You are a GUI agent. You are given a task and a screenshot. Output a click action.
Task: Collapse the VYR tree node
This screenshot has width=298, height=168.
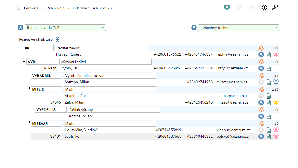pyautogui.click(x=24, y=60)
